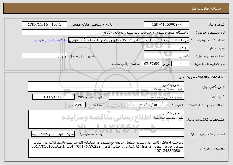
Task: Click the section title اطلاعات کالاهای مورد نیاز
Action: [202, 77]
